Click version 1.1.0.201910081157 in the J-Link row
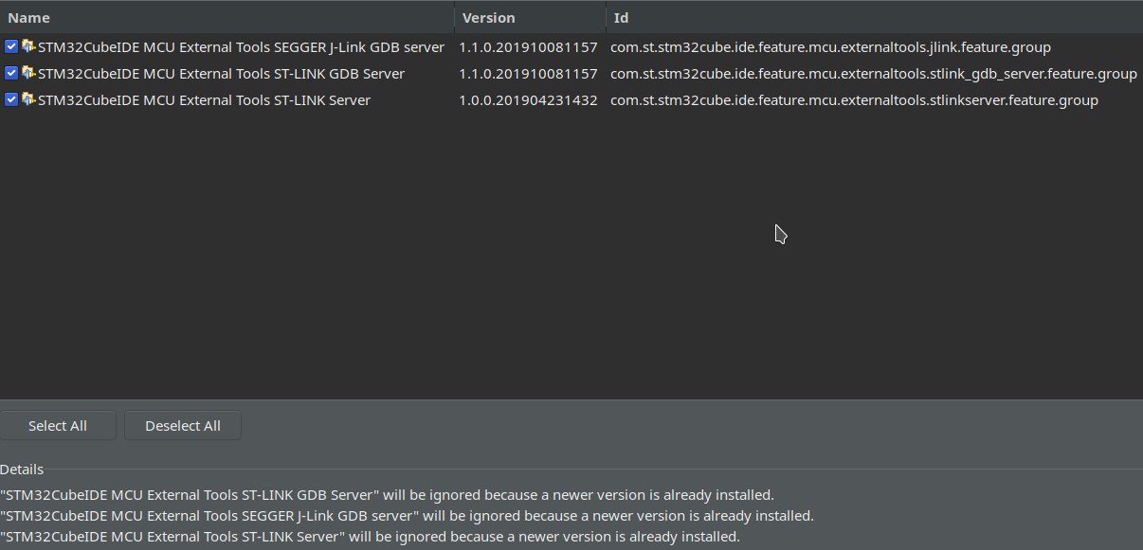Image resolution: width=1143 pixels, height=550 pixels. 528,46
